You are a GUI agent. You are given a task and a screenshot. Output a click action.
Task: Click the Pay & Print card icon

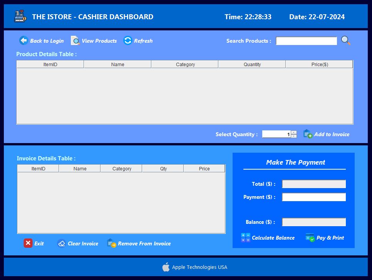310,238
